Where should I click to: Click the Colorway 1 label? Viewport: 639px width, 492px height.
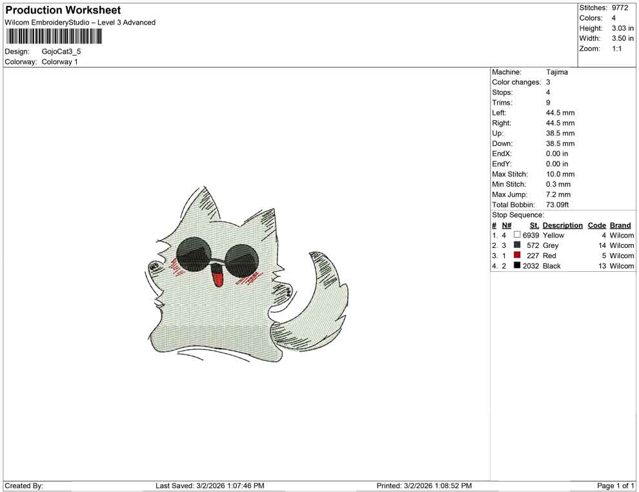(x=59, y=62)
